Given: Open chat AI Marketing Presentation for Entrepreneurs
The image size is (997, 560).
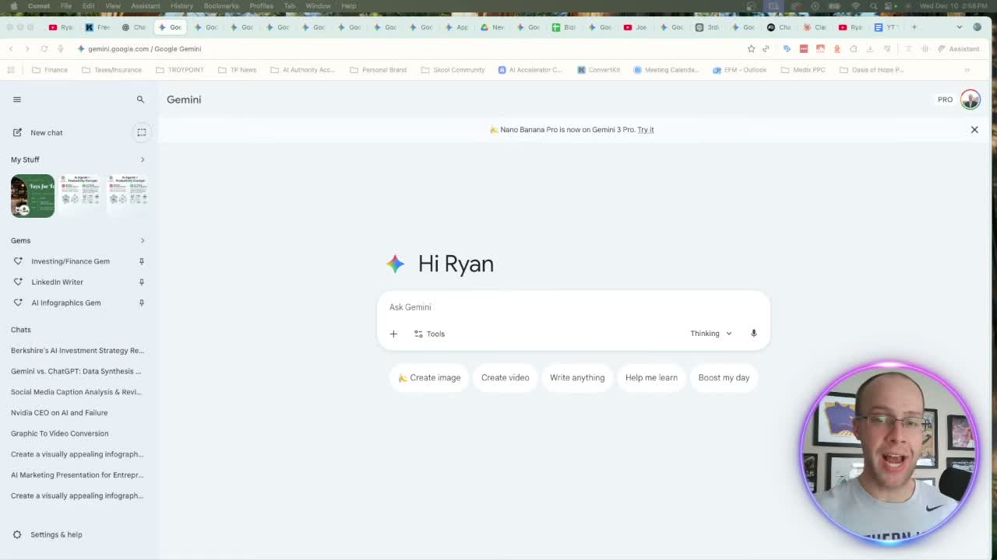Looking at the screenshot, I should 77,474.
